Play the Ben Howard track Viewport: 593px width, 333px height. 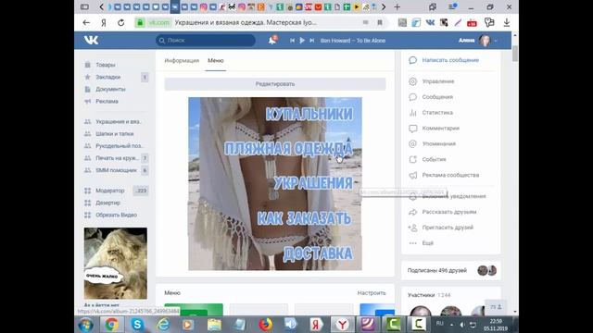coord(302,41)
